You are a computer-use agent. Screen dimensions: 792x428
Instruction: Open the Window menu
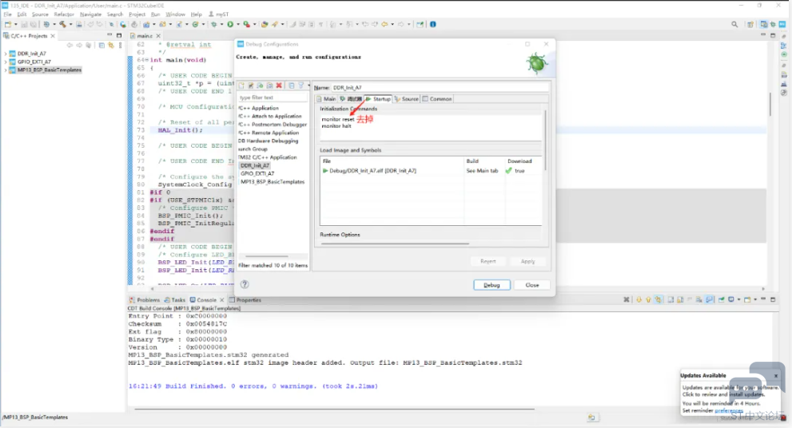point(175,14)
